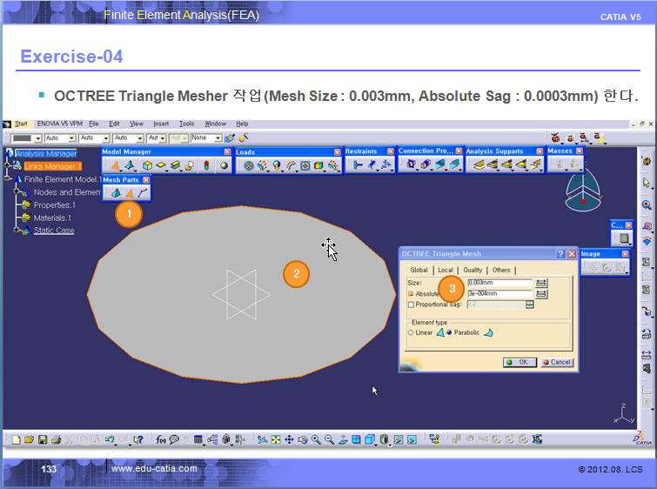Screen dimensions: 657x489
Task: Switch to the Quality tab
Action: coord(473,270)
